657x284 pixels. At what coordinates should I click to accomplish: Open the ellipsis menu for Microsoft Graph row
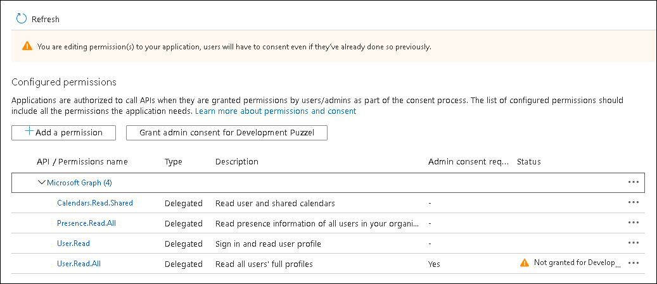[x=633, y=182]
